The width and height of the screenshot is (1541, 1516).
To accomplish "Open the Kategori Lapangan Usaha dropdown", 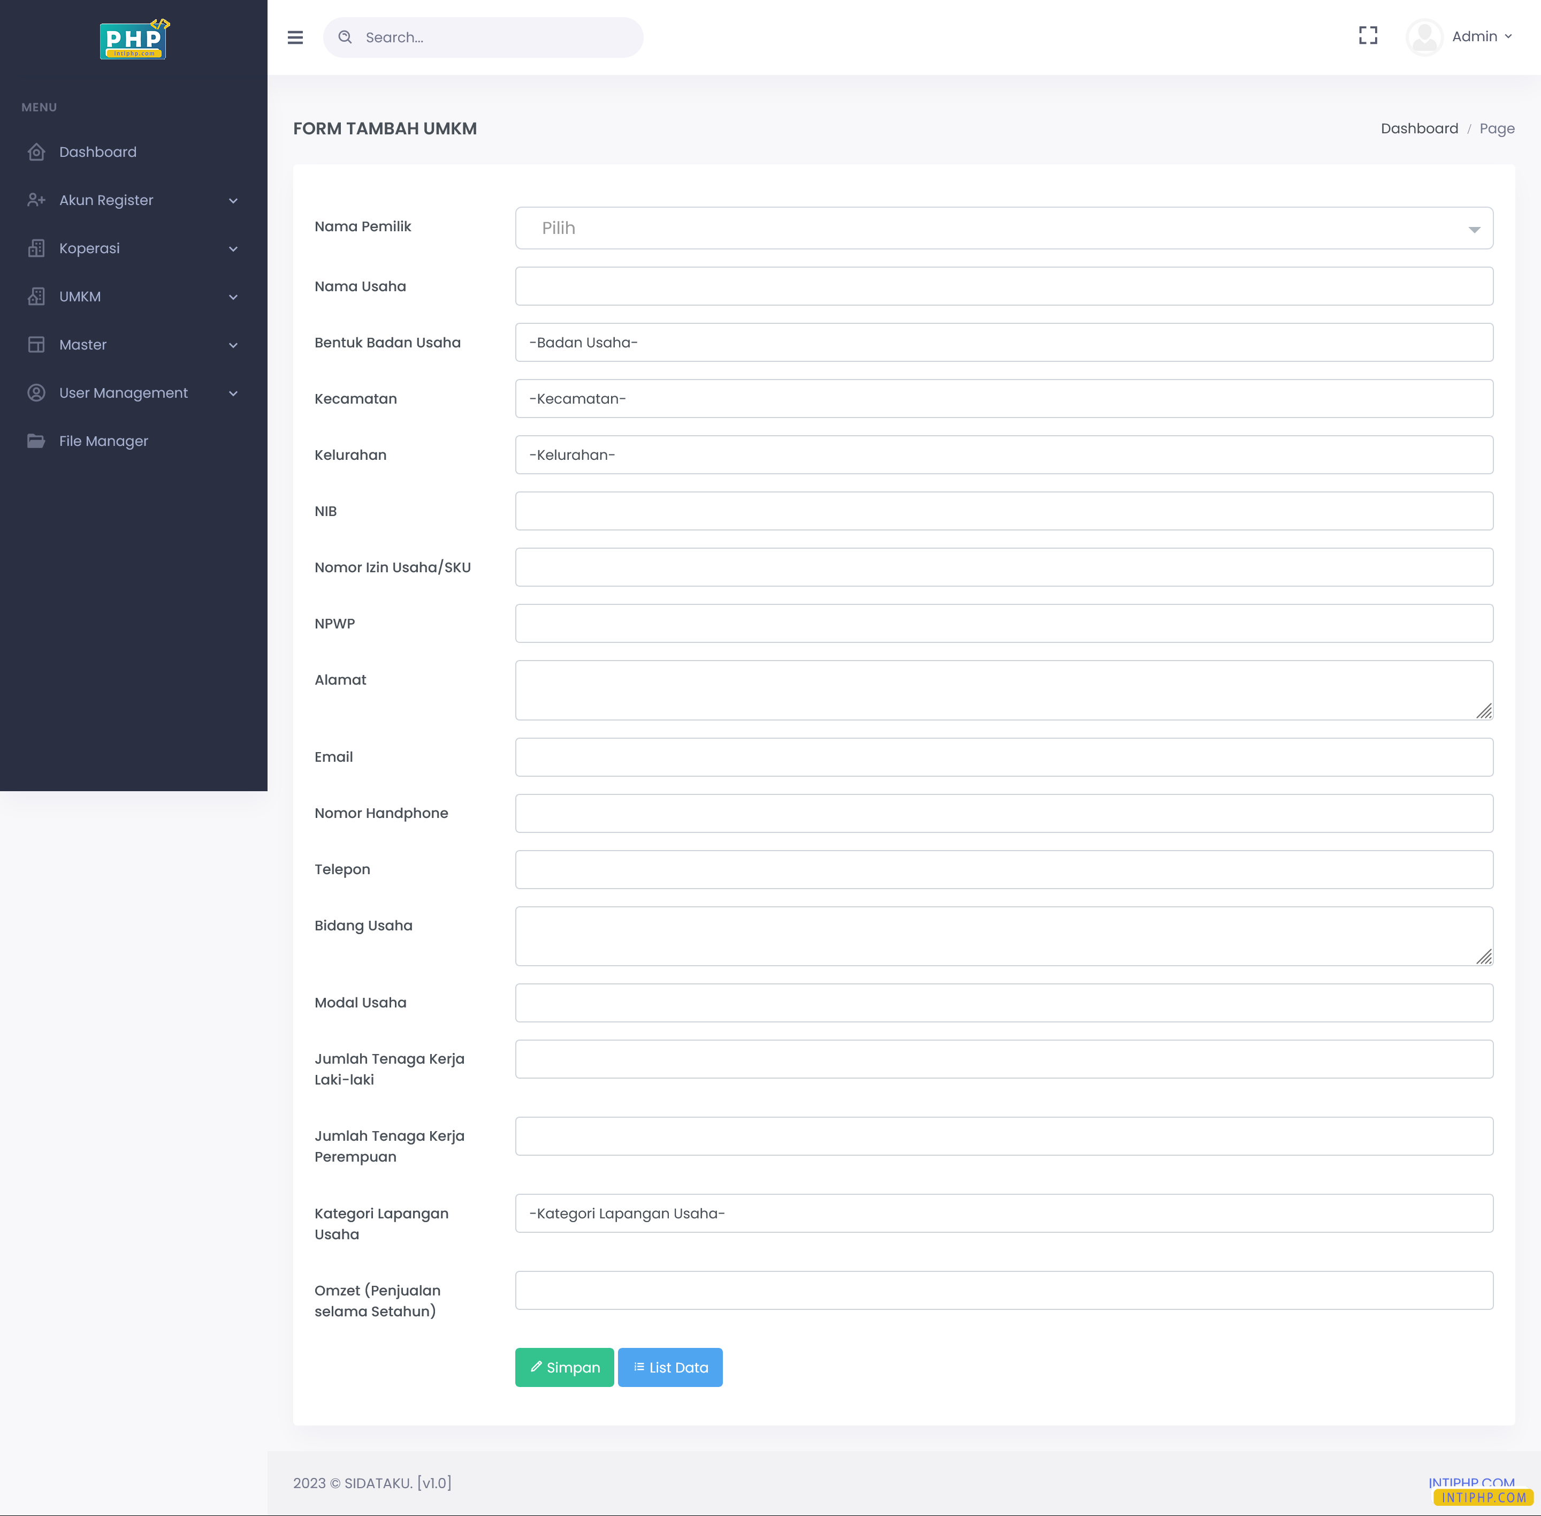I will click(1003, 1212).
